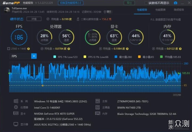Click the CPU 28% usage gauge
192x132 pixels.
tap(45, 37)
